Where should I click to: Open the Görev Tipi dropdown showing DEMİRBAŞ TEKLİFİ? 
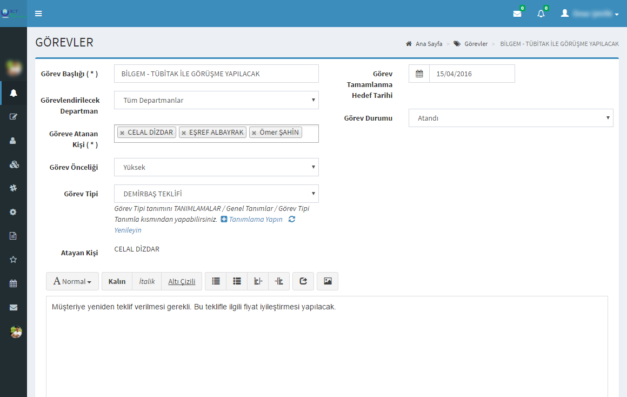click(x=216, y=194)
